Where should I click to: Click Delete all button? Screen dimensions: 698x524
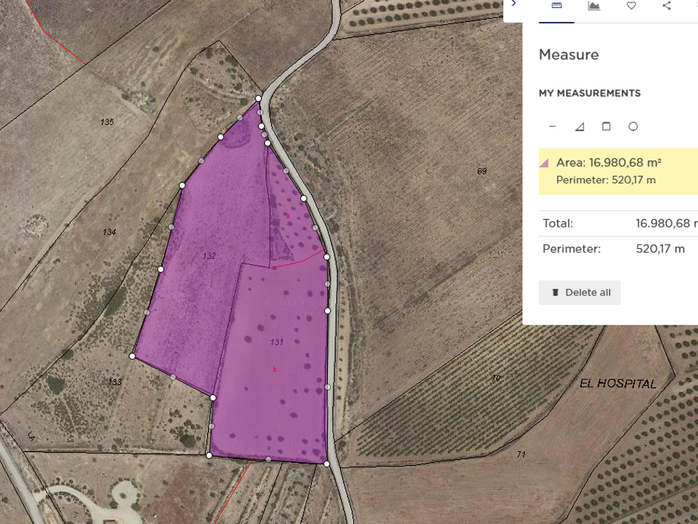579,293
